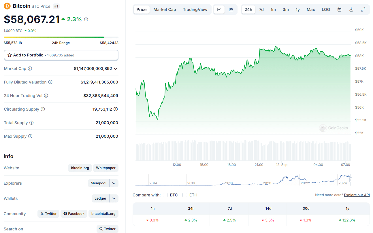Switch to the TradingView tab
373x233 pixels.
coord(195,9)
